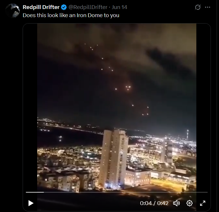Expand the video to fullscreen
The image size is (219, 212).
pos(202,203)
